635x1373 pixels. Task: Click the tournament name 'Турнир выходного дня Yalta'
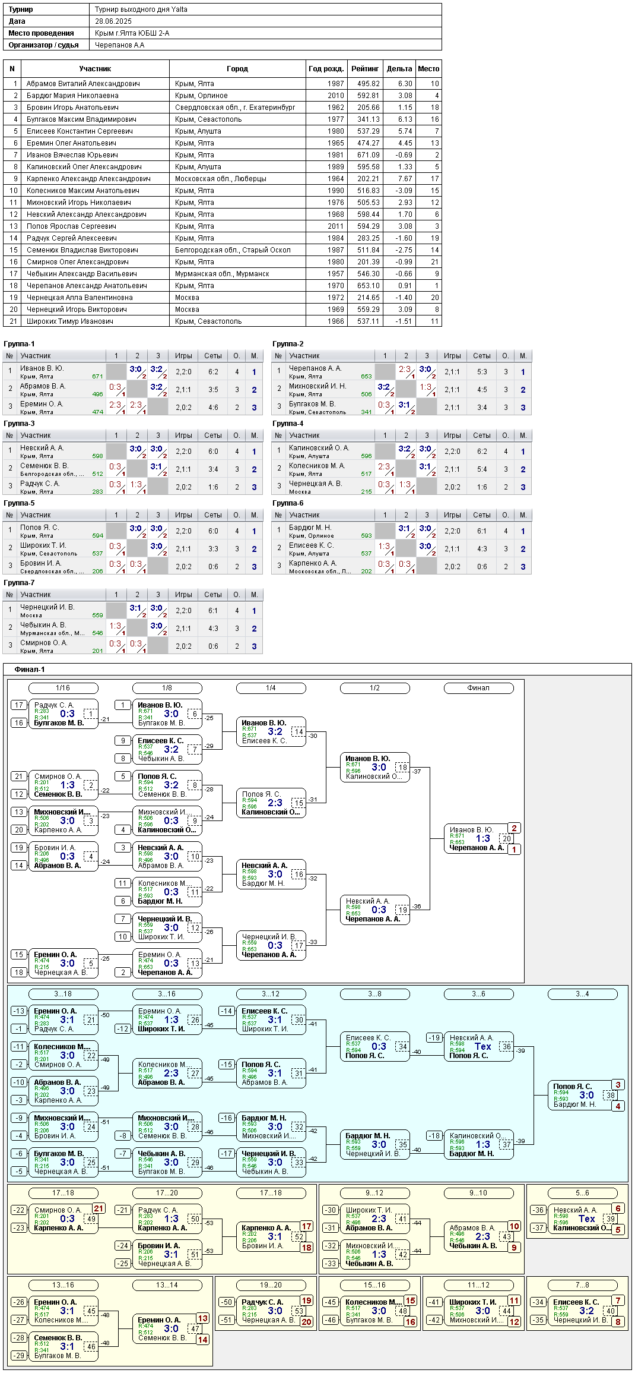coord(141,10)
